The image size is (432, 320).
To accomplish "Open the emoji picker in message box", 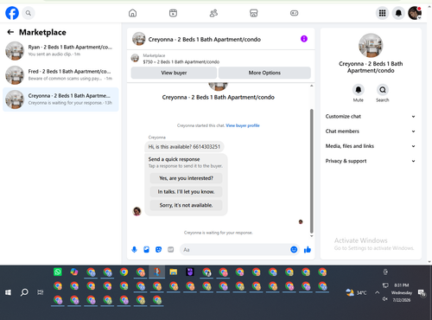I will (294, 250).
